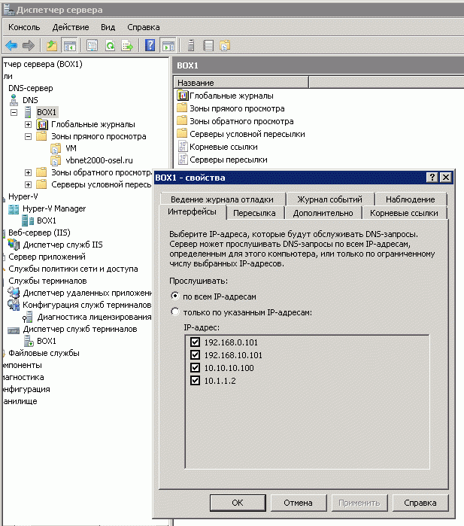Select BOX1 server under DNS in tree
Screen dimensions: 464x526
click(x=47, y=112)
